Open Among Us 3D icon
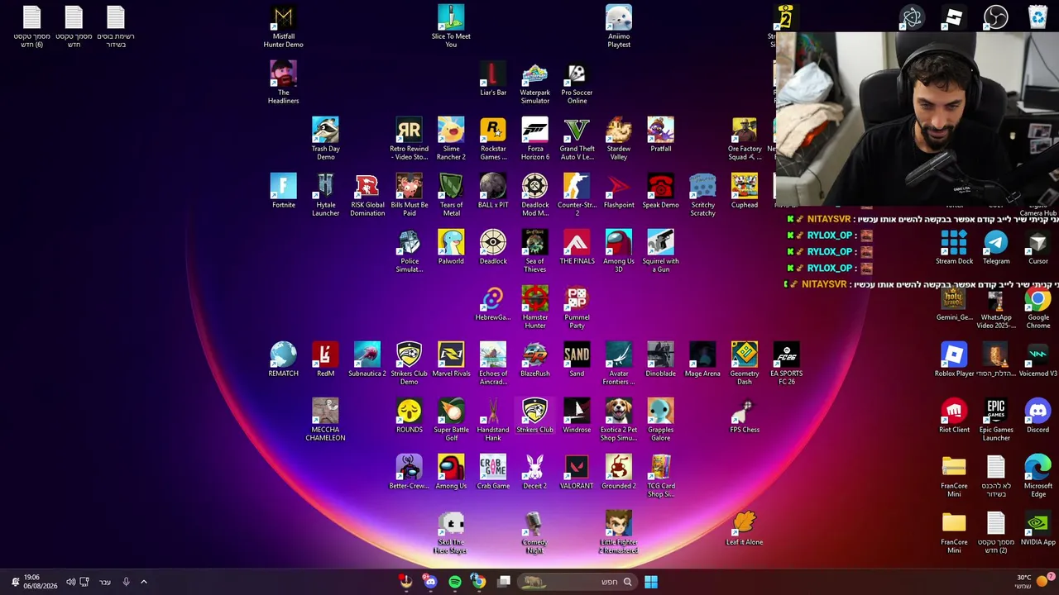Screen dimensions: 1059x595 click(619, 251)
